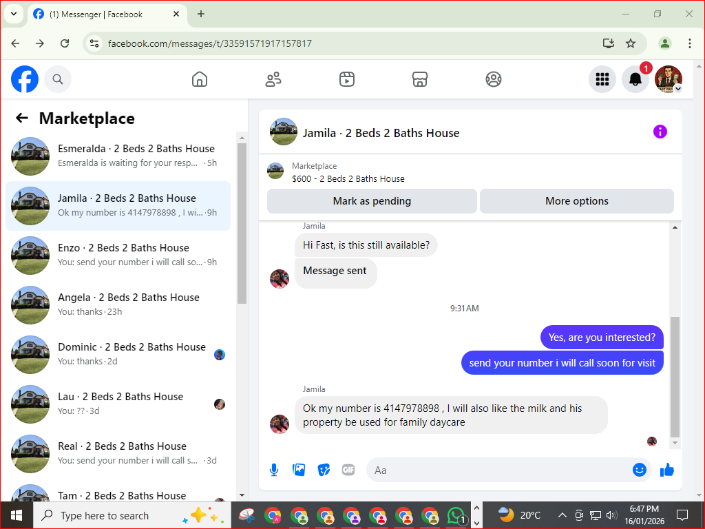705x529 pixels.
Task: Record a voice clip with microphone icon
Action: coord(274,470)
